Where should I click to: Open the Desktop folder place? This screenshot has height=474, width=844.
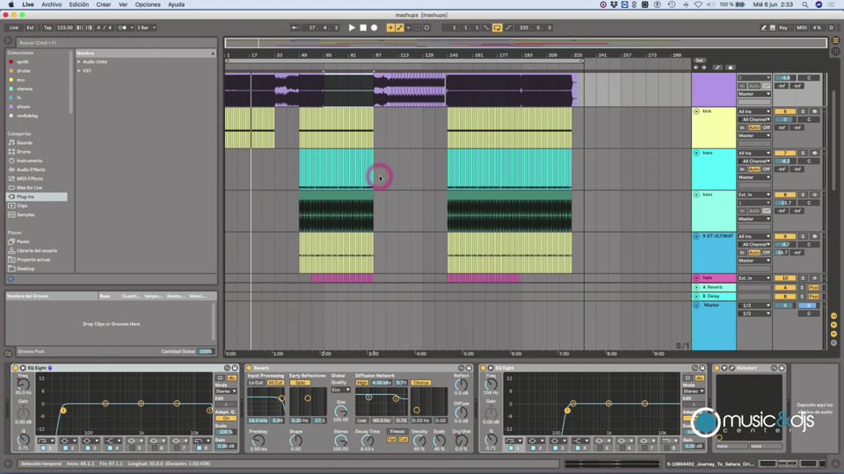click(25, 269)
